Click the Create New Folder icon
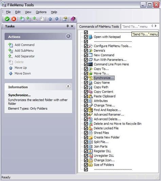Viewport: 161px width, 181px height. click(x=90, y=138)
